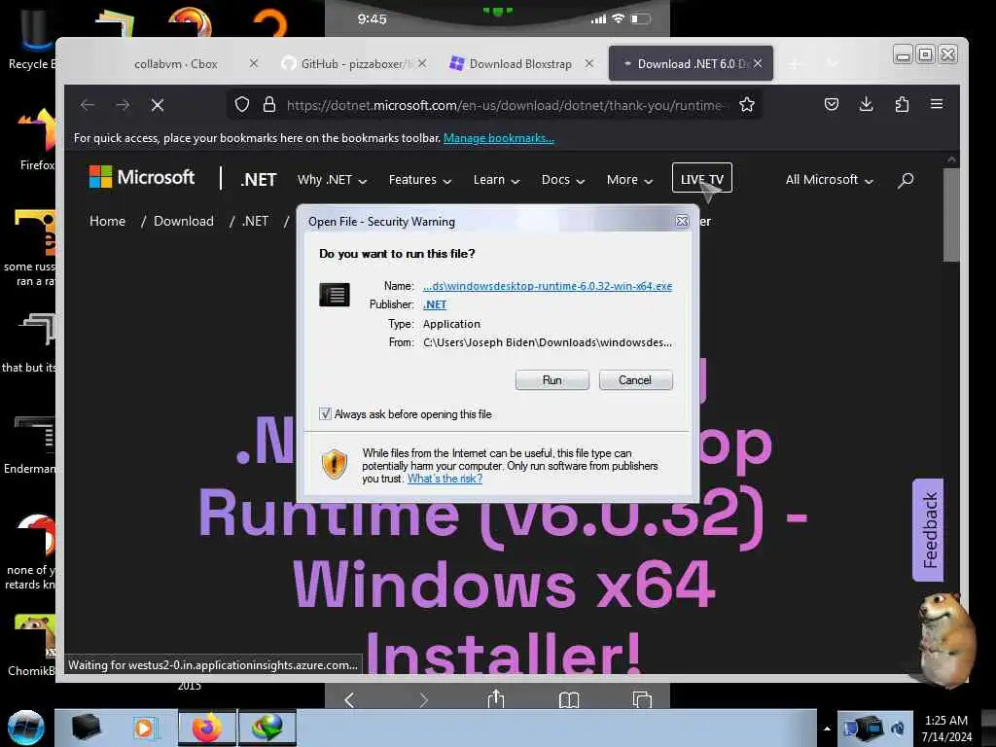
Task: Click the page vertical scrollbar thumb
Action: tap(951, 214)
